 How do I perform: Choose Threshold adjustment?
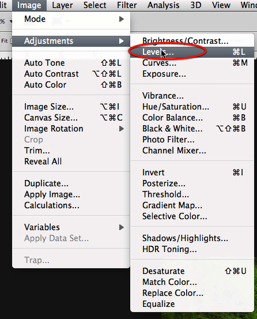point(192,194)
